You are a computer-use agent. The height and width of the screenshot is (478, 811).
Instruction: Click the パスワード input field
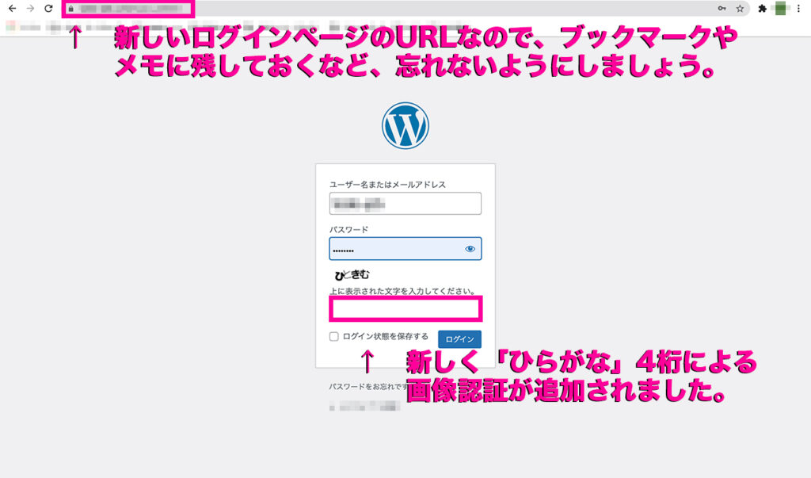click(405, 249)
